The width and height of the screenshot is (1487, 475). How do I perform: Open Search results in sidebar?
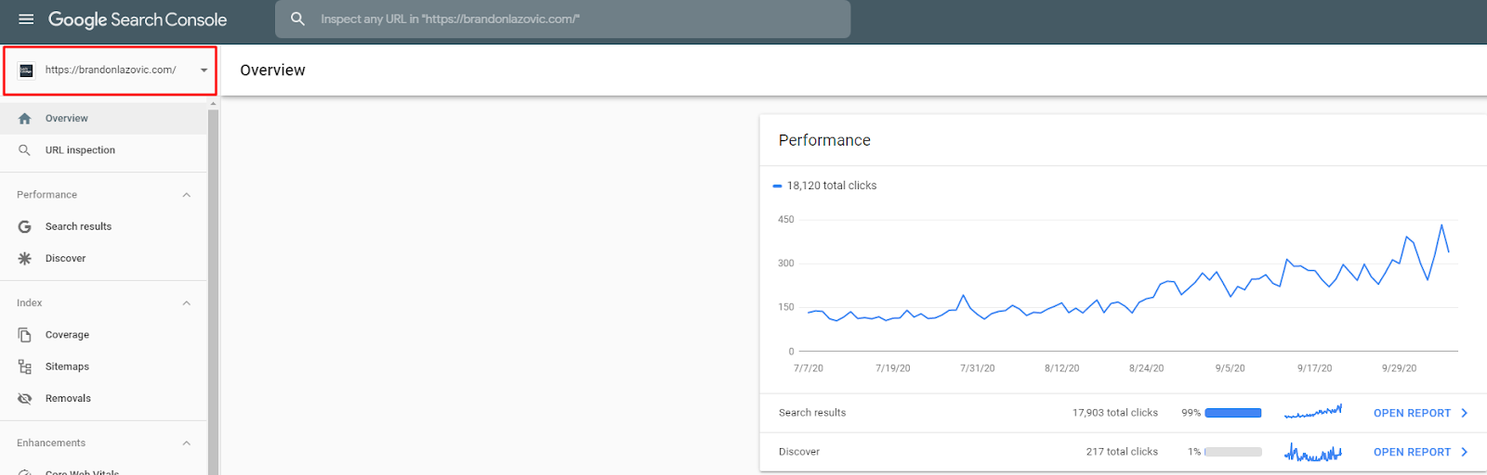pos(103,226)
